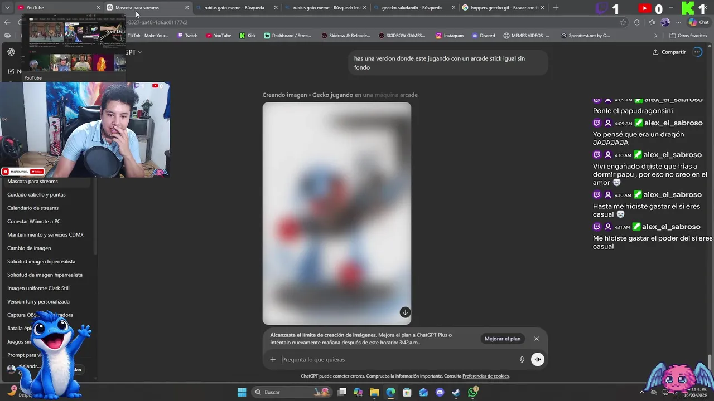Open the Mascota para streams chat
714x401 pixels.
(47, 182)
